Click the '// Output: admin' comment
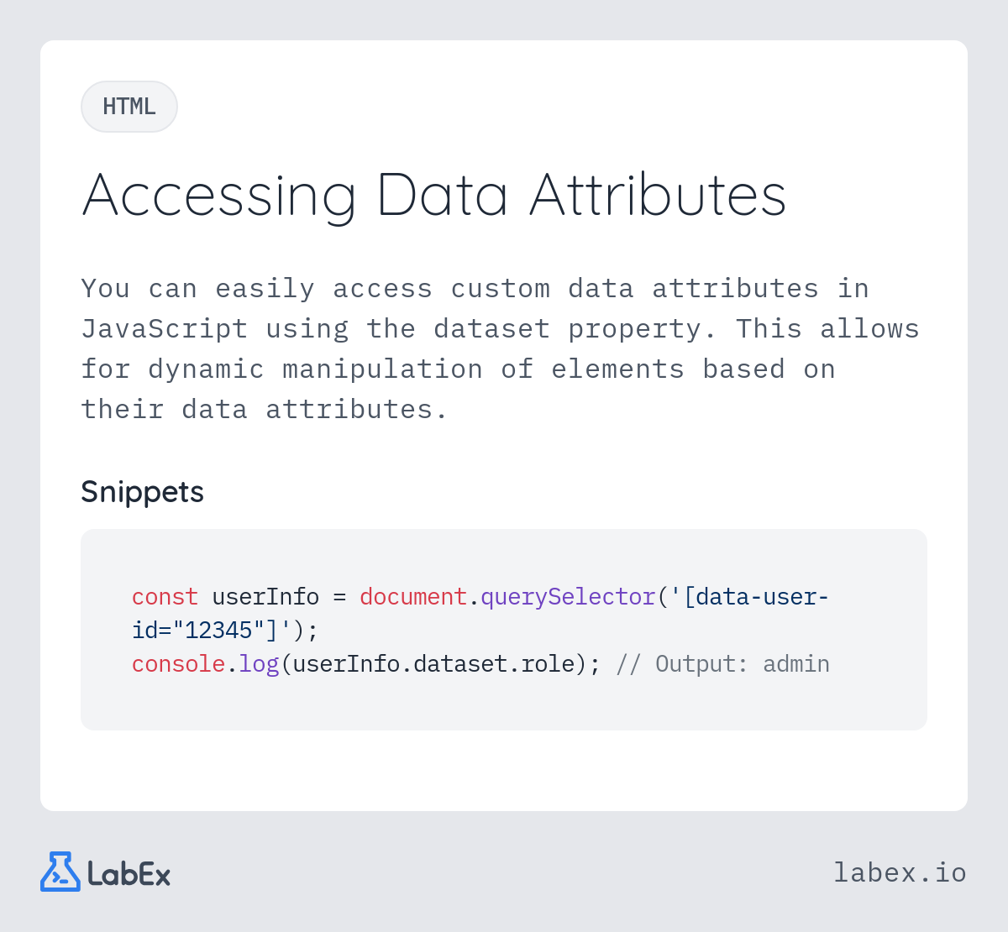 point(722,664)
